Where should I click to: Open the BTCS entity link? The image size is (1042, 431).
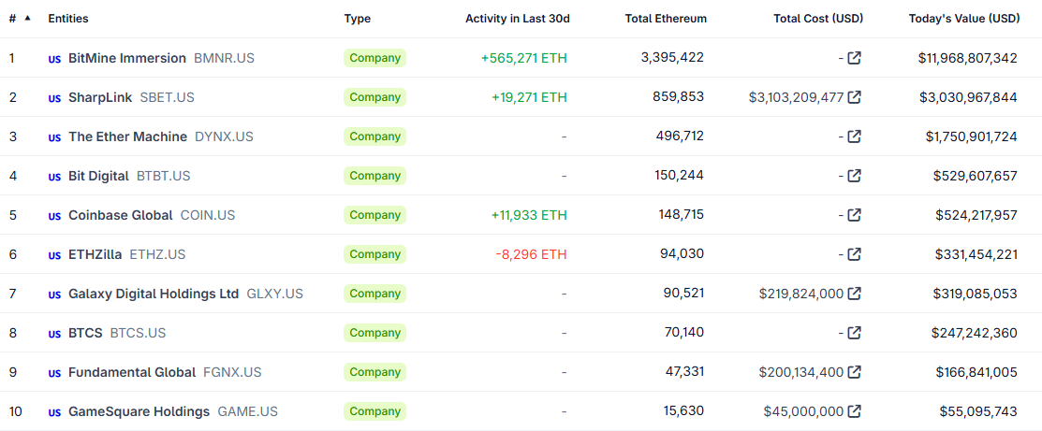(x=85, y=333)
